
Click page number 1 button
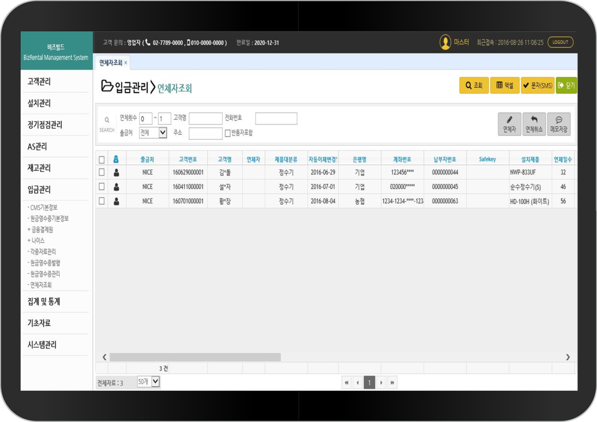coord(369,382)
